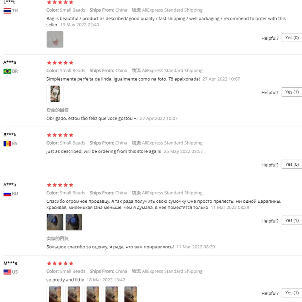Click the United States flag icon
Image resolution: width=302 pixels, height=302 pixels.
click(7, 272)
